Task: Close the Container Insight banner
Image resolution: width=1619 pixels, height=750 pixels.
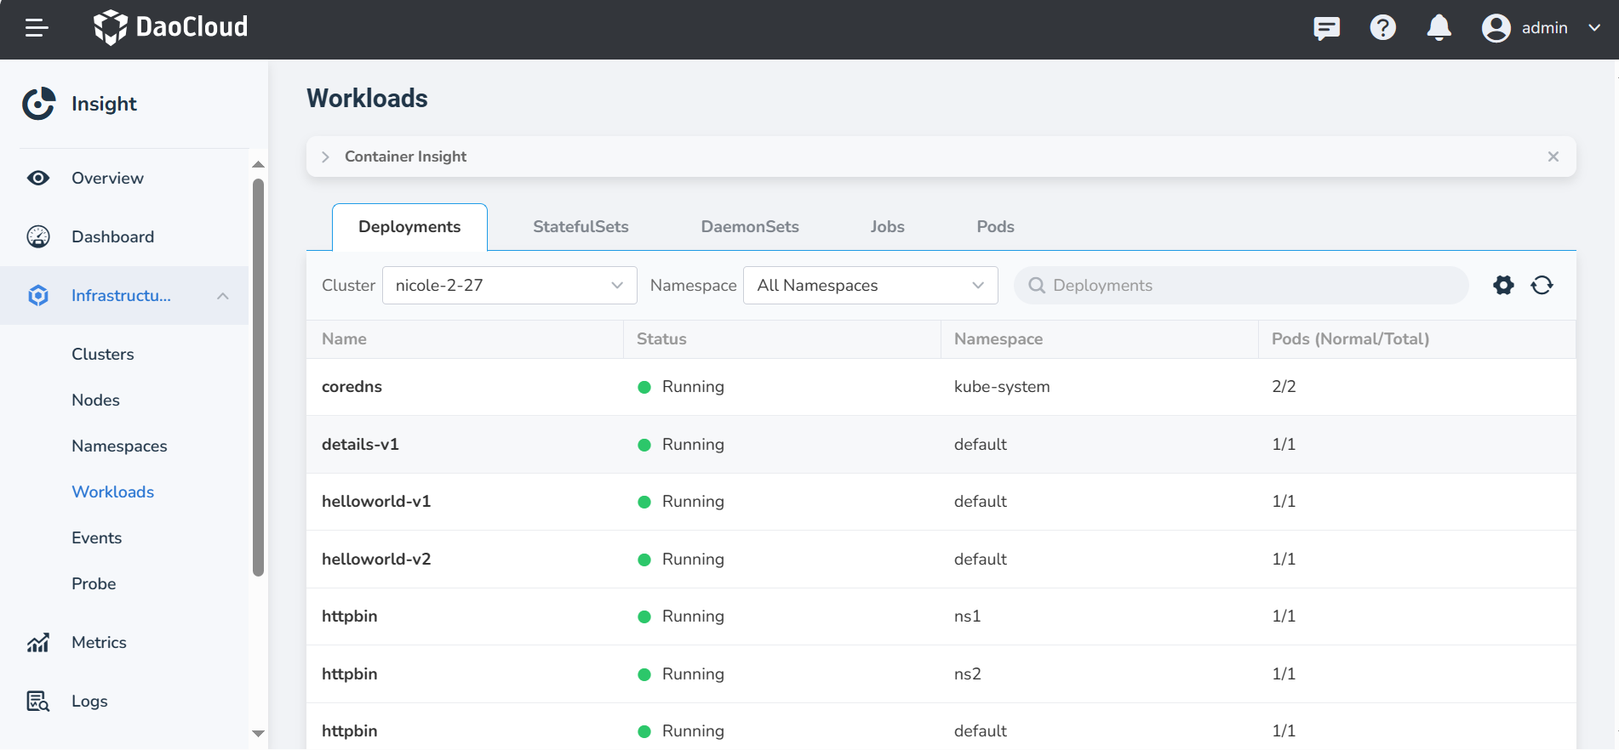Action: pyautogui.click(x=1553, y=156)
